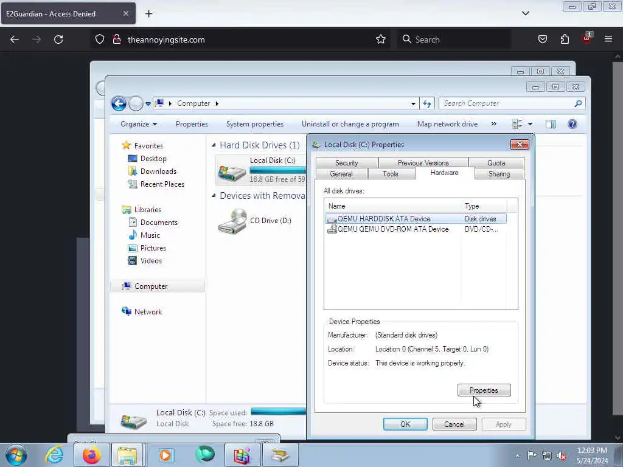Click the device Properties button
The width and height of the screenshot is (623, 467).
coord(484,390)
